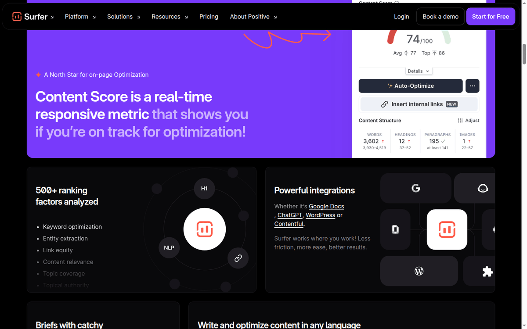Open the Google Docs link
Image resolution: width=527 pixels, height=329 pixels.
(x=326, y=206)
